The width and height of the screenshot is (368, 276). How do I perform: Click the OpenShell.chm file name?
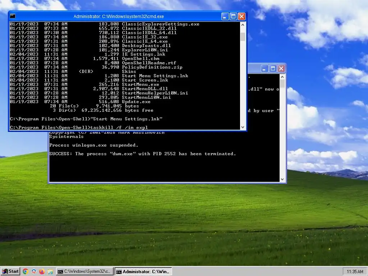tap(141, 59)
